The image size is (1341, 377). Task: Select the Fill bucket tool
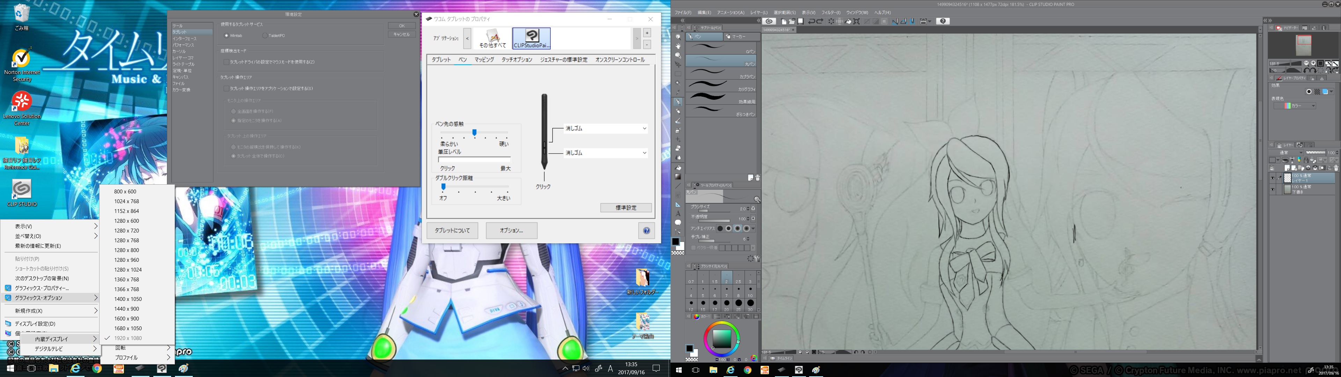coord(678,168)
